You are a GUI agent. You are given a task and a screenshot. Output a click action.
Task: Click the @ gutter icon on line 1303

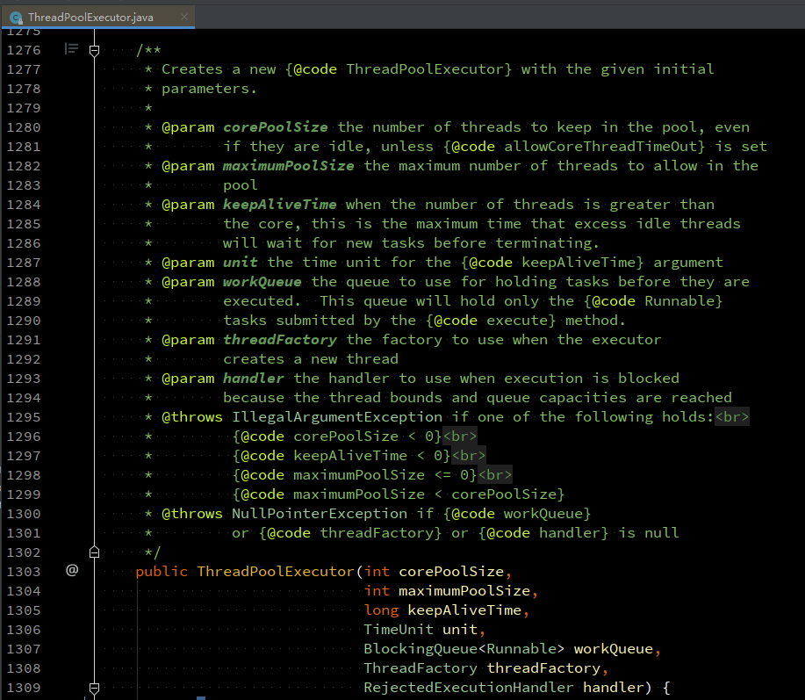click(72, 572)
